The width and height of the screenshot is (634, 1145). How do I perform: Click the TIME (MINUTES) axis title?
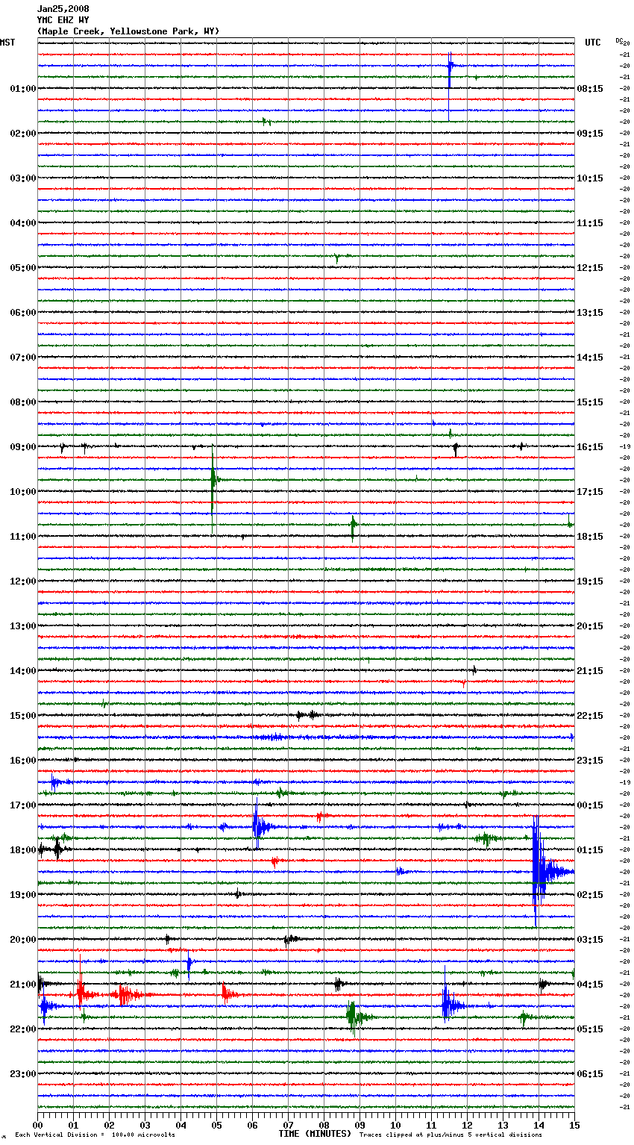click(315, 1134)
